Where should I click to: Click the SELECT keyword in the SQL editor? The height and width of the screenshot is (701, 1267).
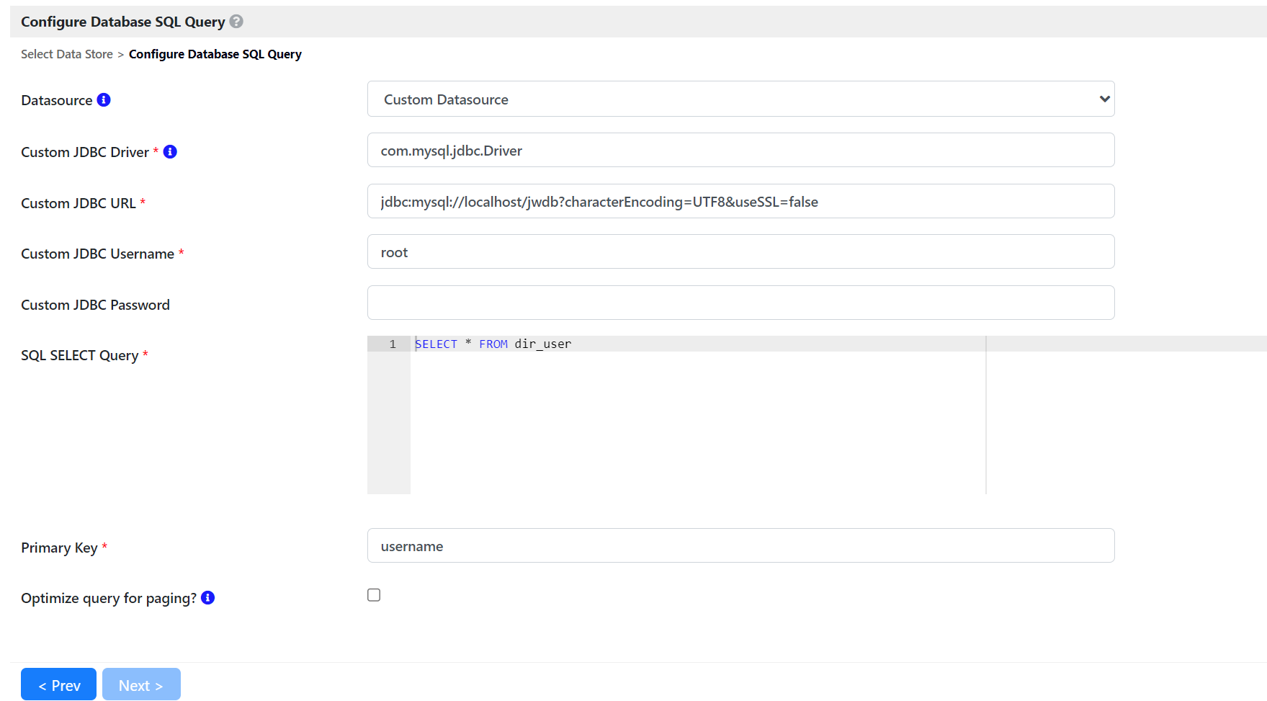(x=436, y=344)
